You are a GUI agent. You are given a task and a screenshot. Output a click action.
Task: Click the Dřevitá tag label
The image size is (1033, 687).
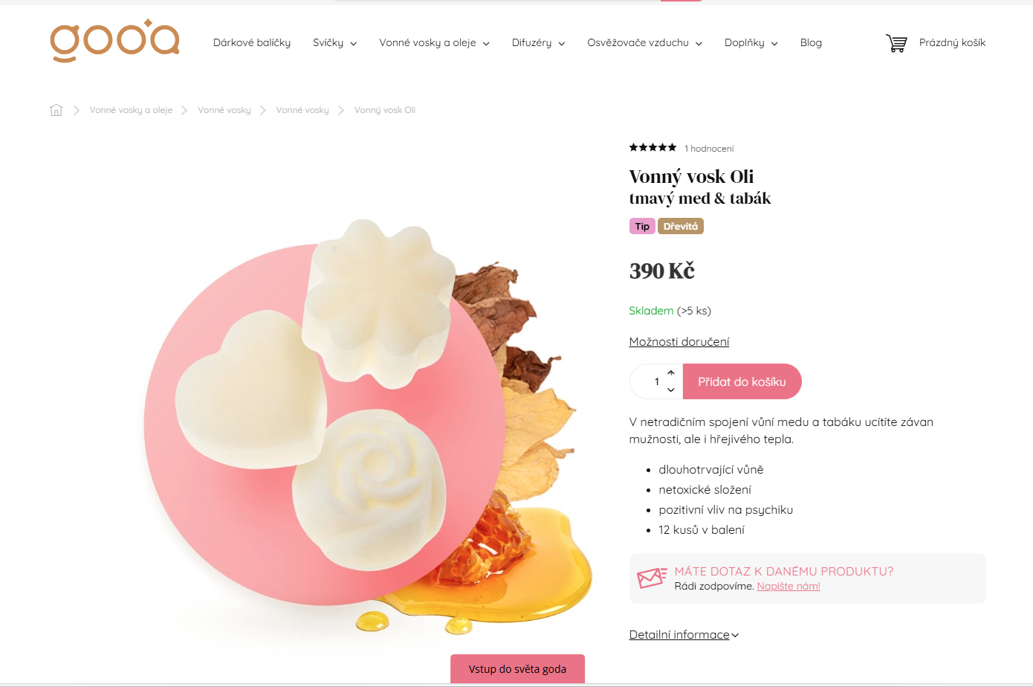[681, 226]
